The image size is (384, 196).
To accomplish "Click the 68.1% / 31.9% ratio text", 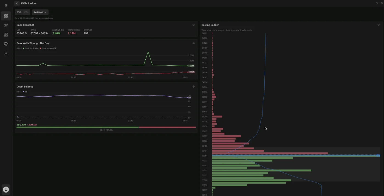I will pyautogui.click(x=106, y=130).
